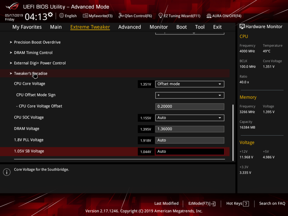Click Last Modified at the bottom
The height and width of the screenshot is (216, 288).
pyautogui.click(x=166, y=203)
